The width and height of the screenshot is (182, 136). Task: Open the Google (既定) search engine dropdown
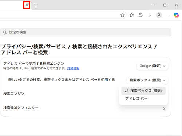point(153,66)
